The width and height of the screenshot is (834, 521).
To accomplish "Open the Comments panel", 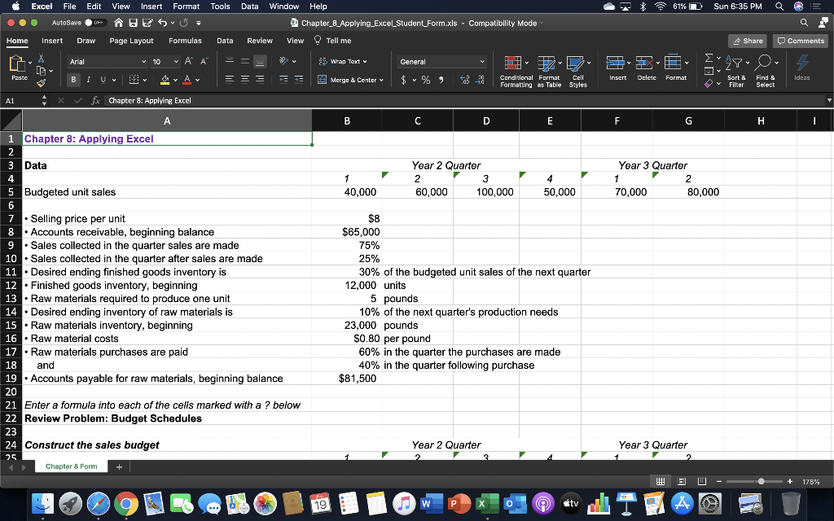I will (800, 40).
